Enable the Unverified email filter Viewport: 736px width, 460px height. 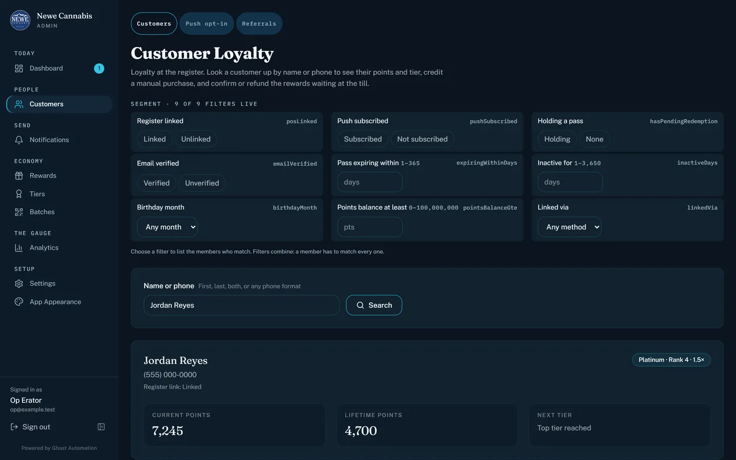pyautogui.click(x=202, y=183)
